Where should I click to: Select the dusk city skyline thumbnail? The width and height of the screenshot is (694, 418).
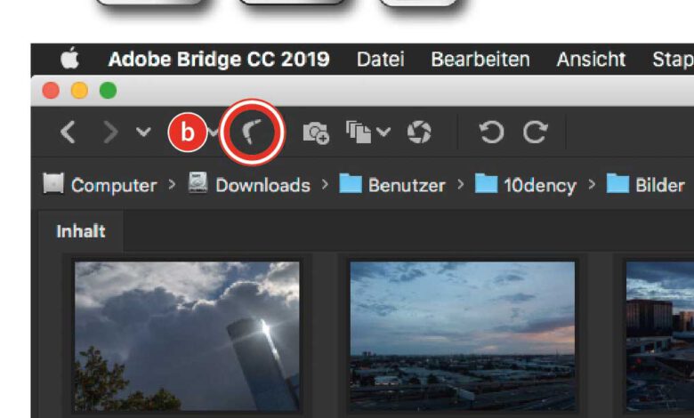pyautogui.click(x=463, y=336)
